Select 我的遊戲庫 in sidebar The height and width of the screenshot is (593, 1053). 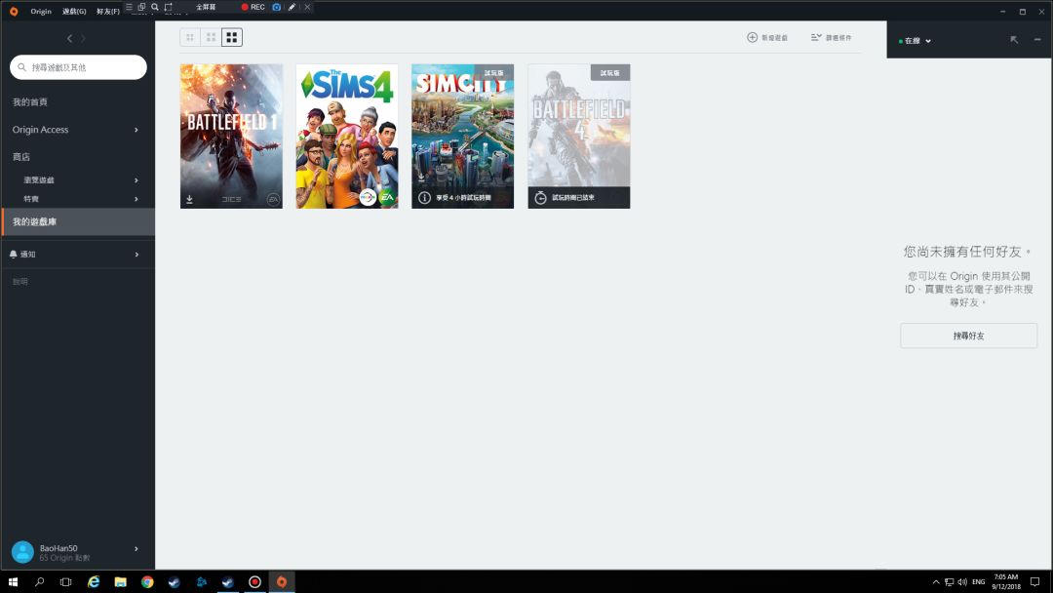(x=77, y=221)
